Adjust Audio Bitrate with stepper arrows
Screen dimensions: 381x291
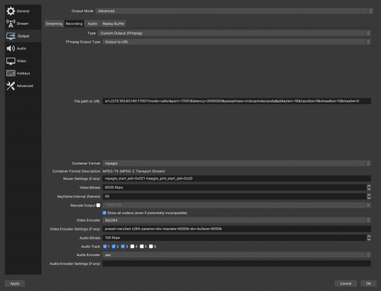pyautogui.click(x=369, y=238)
